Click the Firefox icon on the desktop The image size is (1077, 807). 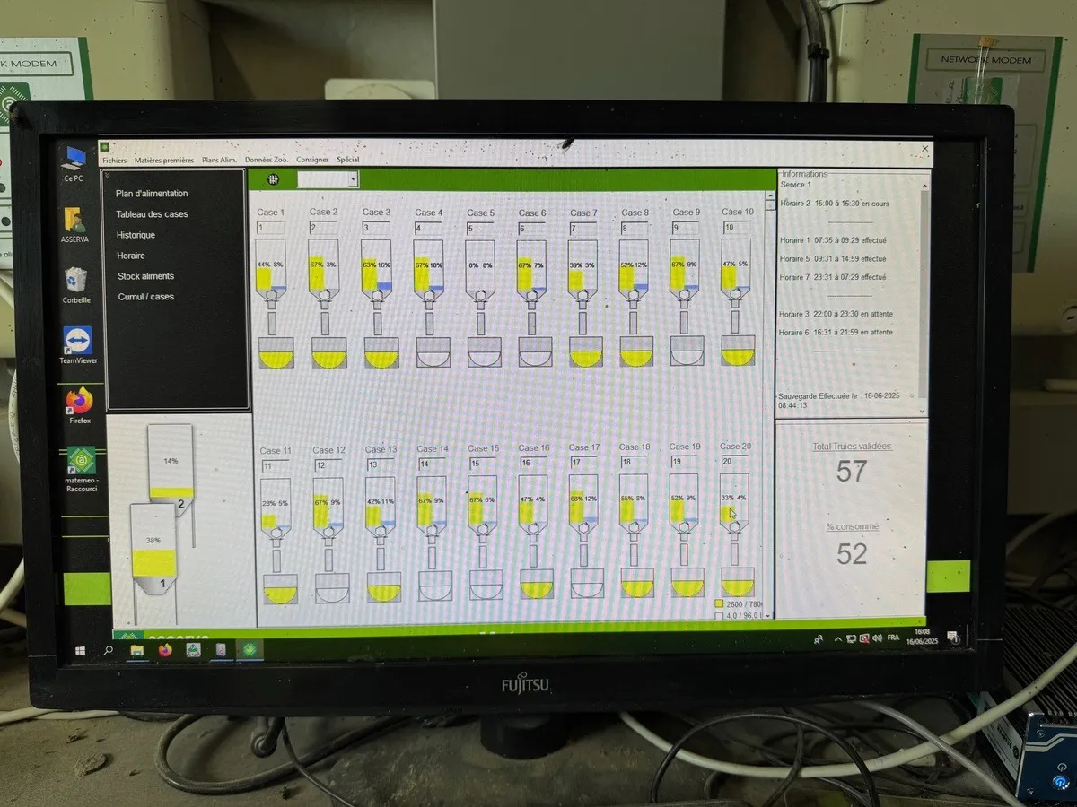79,403
